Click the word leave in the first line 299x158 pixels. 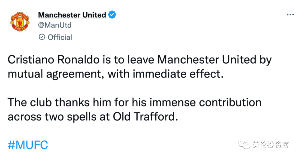tap(141, 60)
